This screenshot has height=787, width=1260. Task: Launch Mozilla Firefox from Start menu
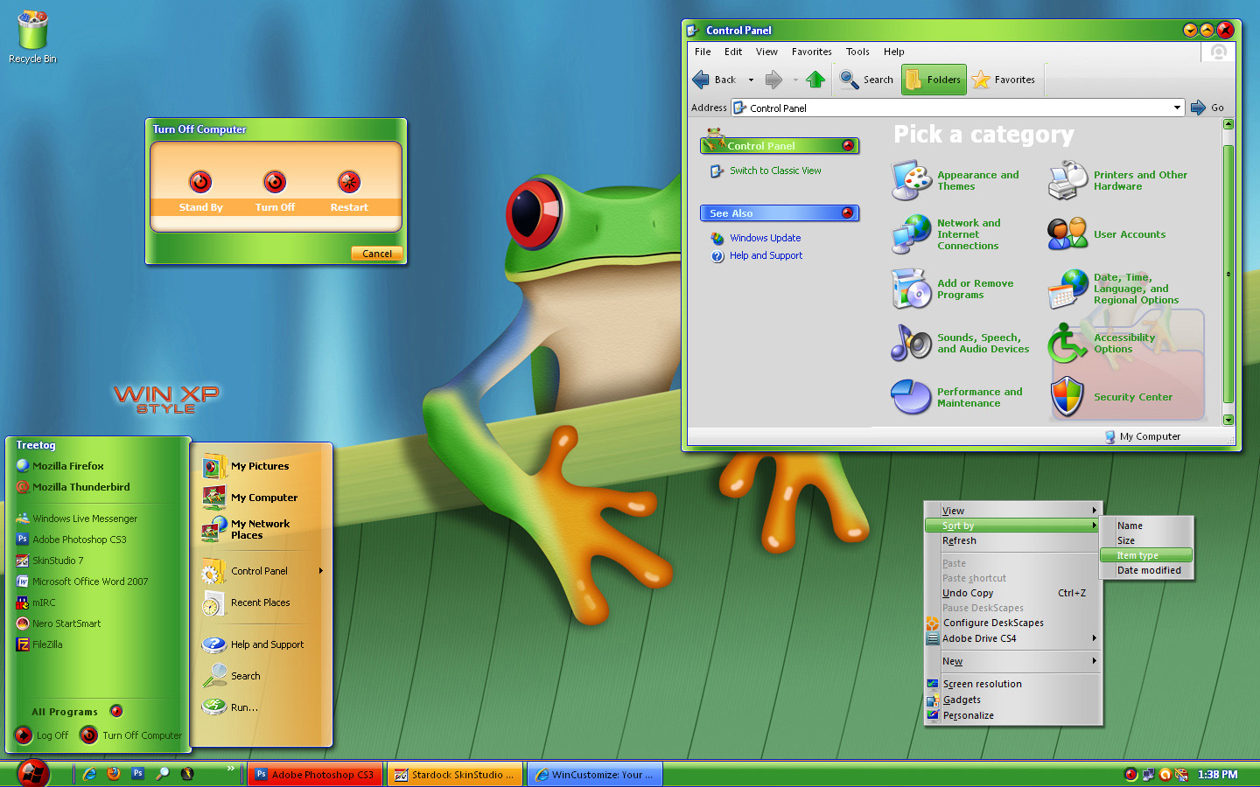[x=59, y=466]
